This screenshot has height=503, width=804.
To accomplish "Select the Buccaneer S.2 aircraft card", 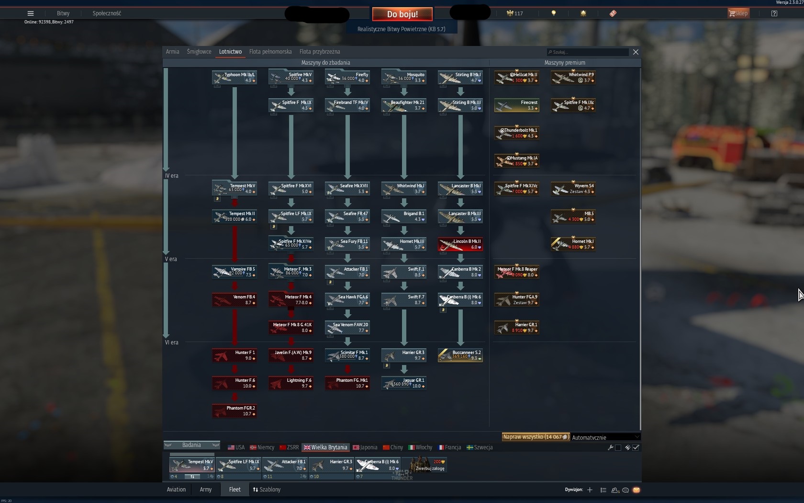I will click(460, 355).
